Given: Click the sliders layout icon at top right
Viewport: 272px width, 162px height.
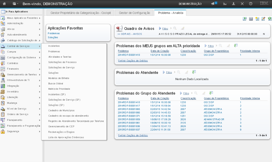Looking at the screenshot, I should [x=251, y=19].
